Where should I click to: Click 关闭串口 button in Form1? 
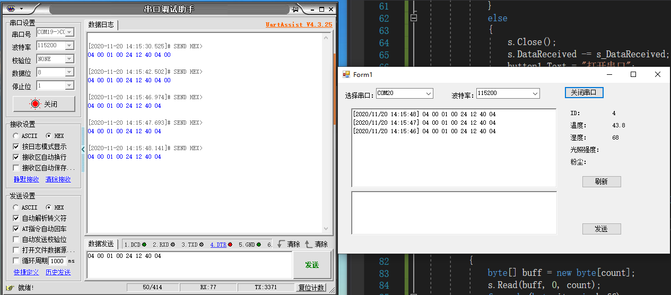click(x=584, y=92)
